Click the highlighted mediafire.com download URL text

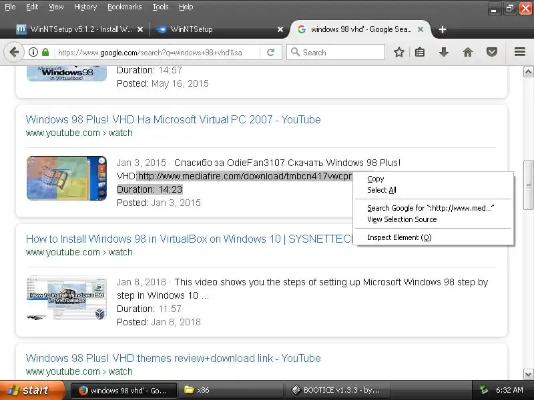pyautogui.click(x=244, y=176)
